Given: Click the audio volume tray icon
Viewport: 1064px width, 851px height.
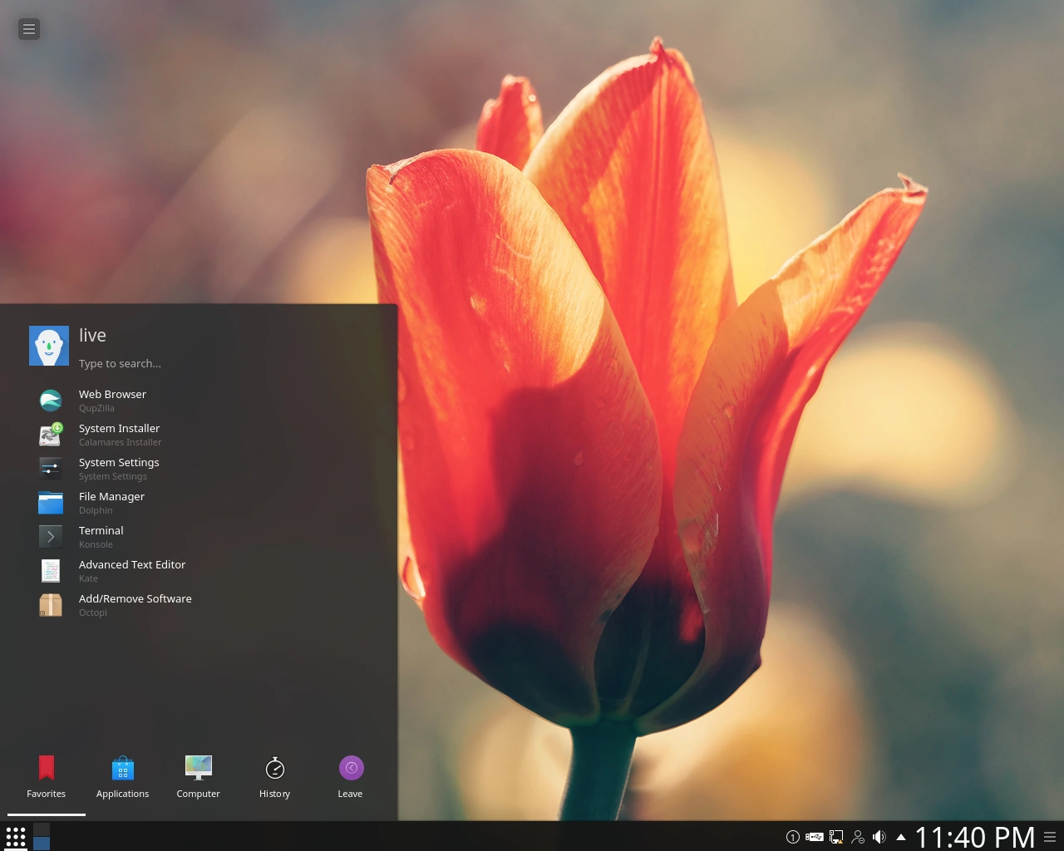Looking at the screenshot, I should 879,837.
